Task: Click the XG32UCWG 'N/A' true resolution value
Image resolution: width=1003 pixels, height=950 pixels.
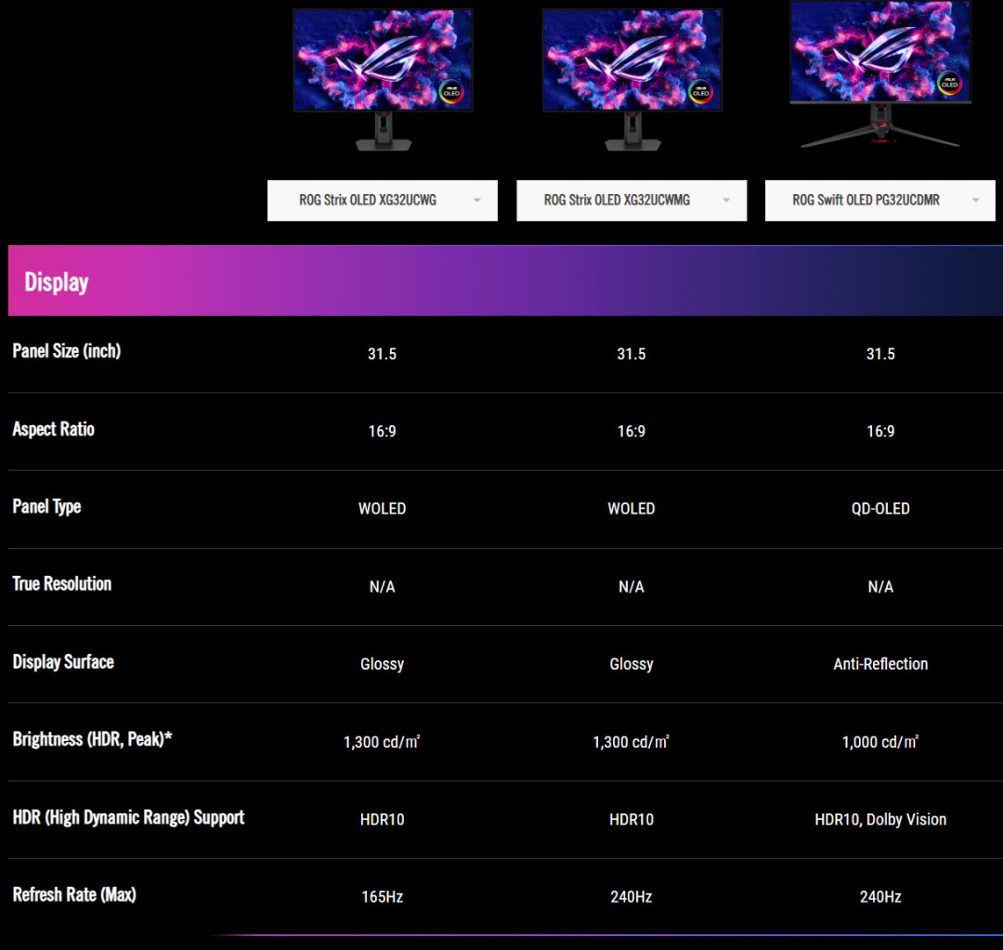Action: [x=382, y=587]
